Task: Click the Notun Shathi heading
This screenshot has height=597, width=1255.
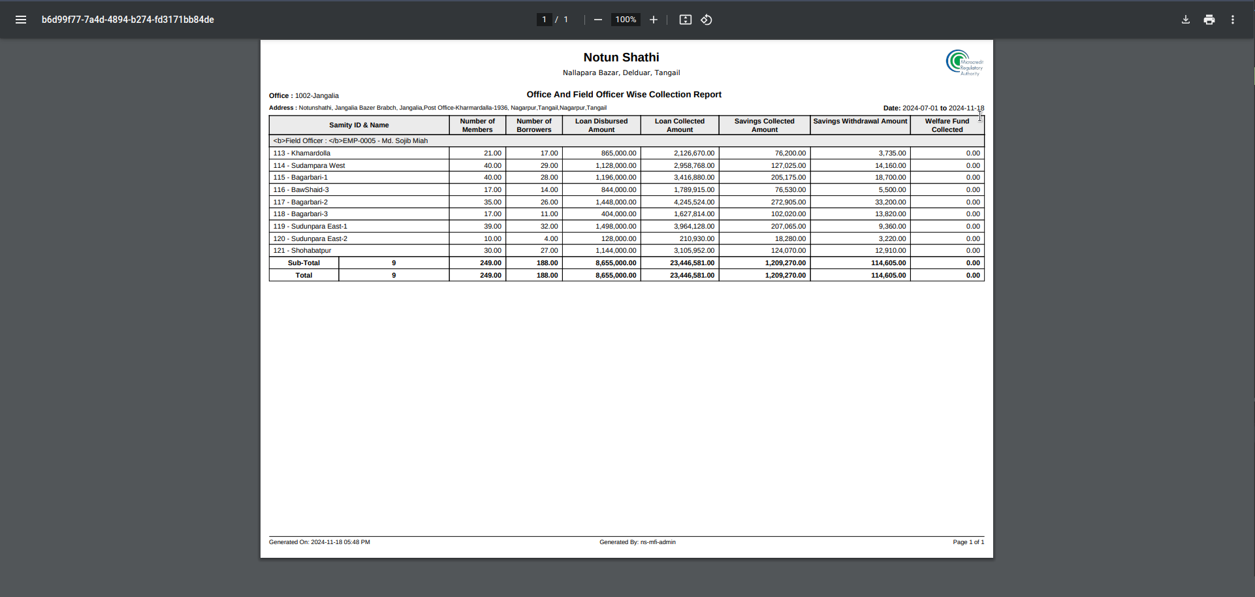Action: coord(621,57)
